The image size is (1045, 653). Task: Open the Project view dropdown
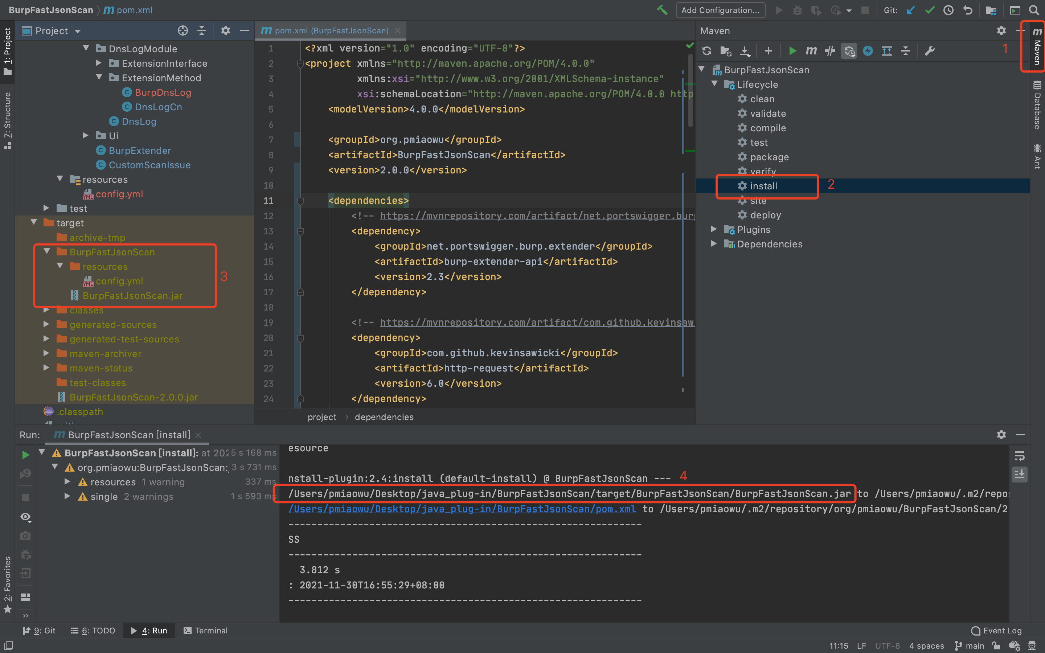click(x=78, y=31)
